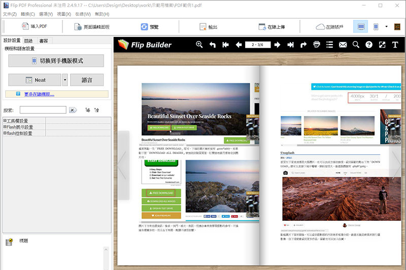Click the Neat template button

point(35,80)
